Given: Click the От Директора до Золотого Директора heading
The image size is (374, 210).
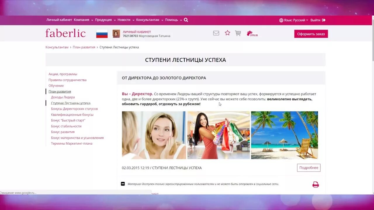Looking at the screenshot, I should pyautogui.click(x=164, y=78).
